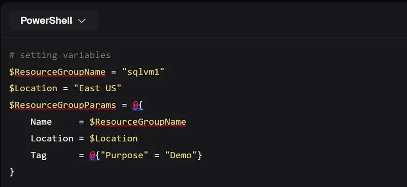
Task: Click $ResourceGroupName value on the Name line
Action: 138,122
